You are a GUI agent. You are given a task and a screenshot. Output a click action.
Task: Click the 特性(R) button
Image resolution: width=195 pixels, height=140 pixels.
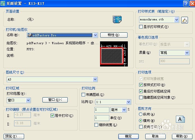pos(114,35)
